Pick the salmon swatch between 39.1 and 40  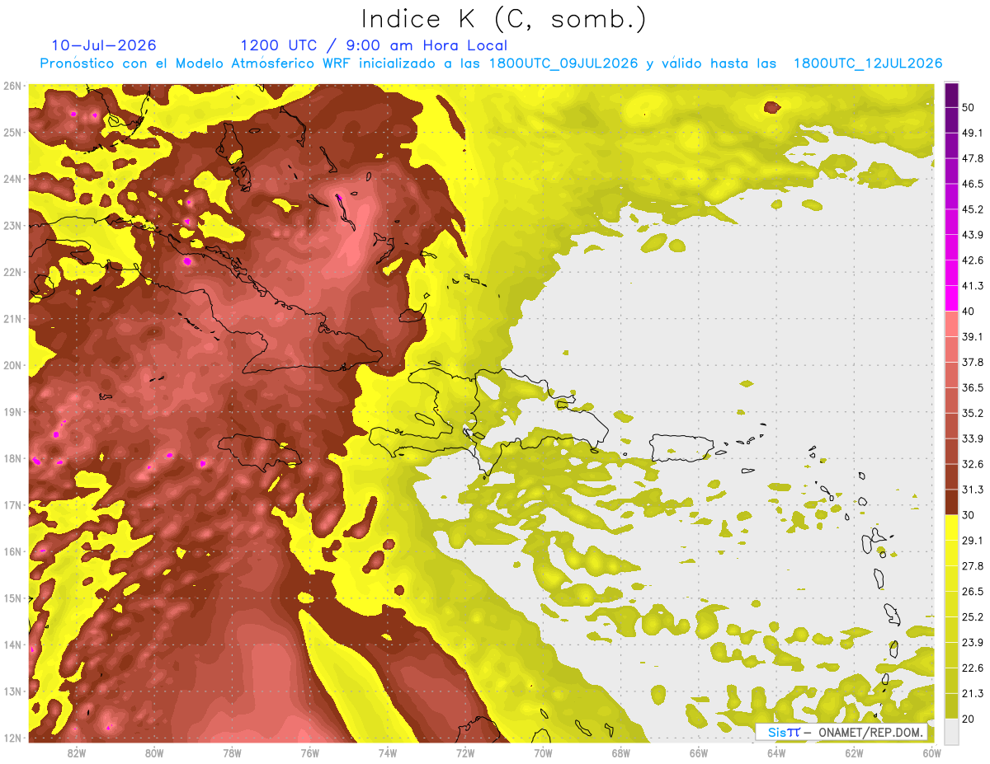pos(951,324)
